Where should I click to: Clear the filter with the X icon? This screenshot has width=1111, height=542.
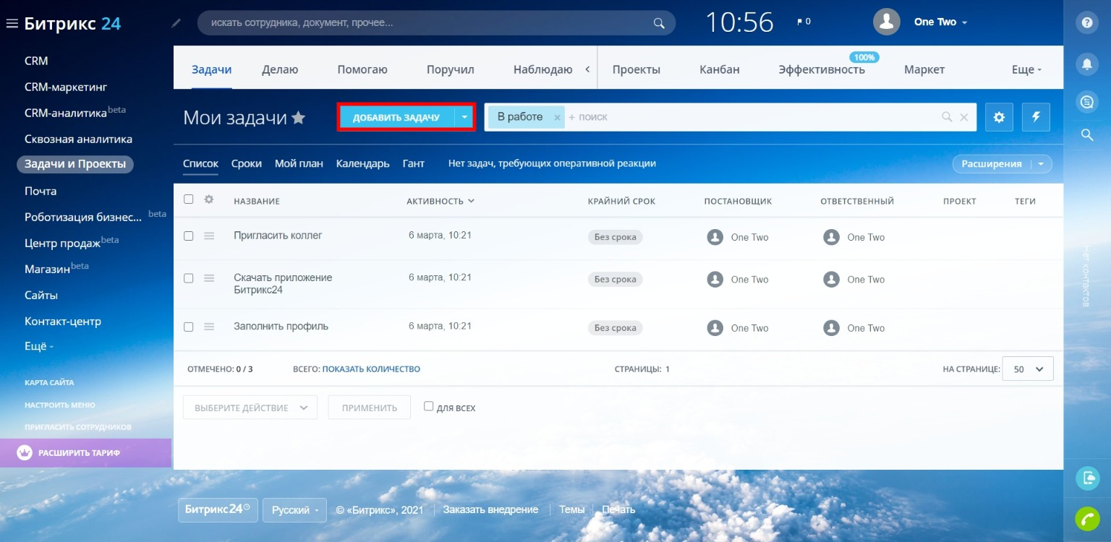click(x=963, y=117)
